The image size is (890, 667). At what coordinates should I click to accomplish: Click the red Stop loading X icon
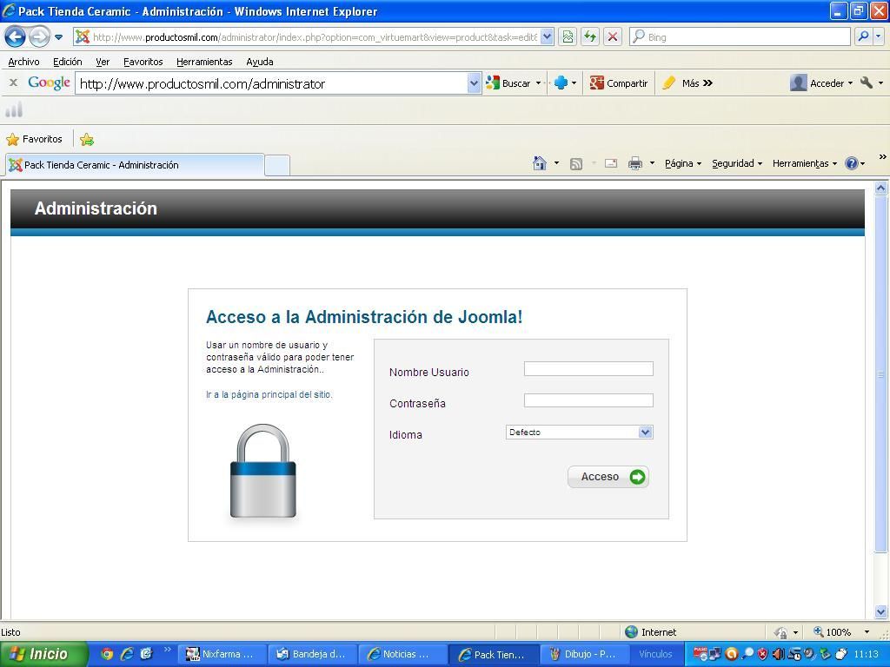click(x=613, y=36)
